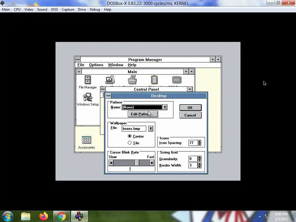Cancel the Desktop dialog
Viewport: 296px width, 222px height.
click(x=190, y=115)
